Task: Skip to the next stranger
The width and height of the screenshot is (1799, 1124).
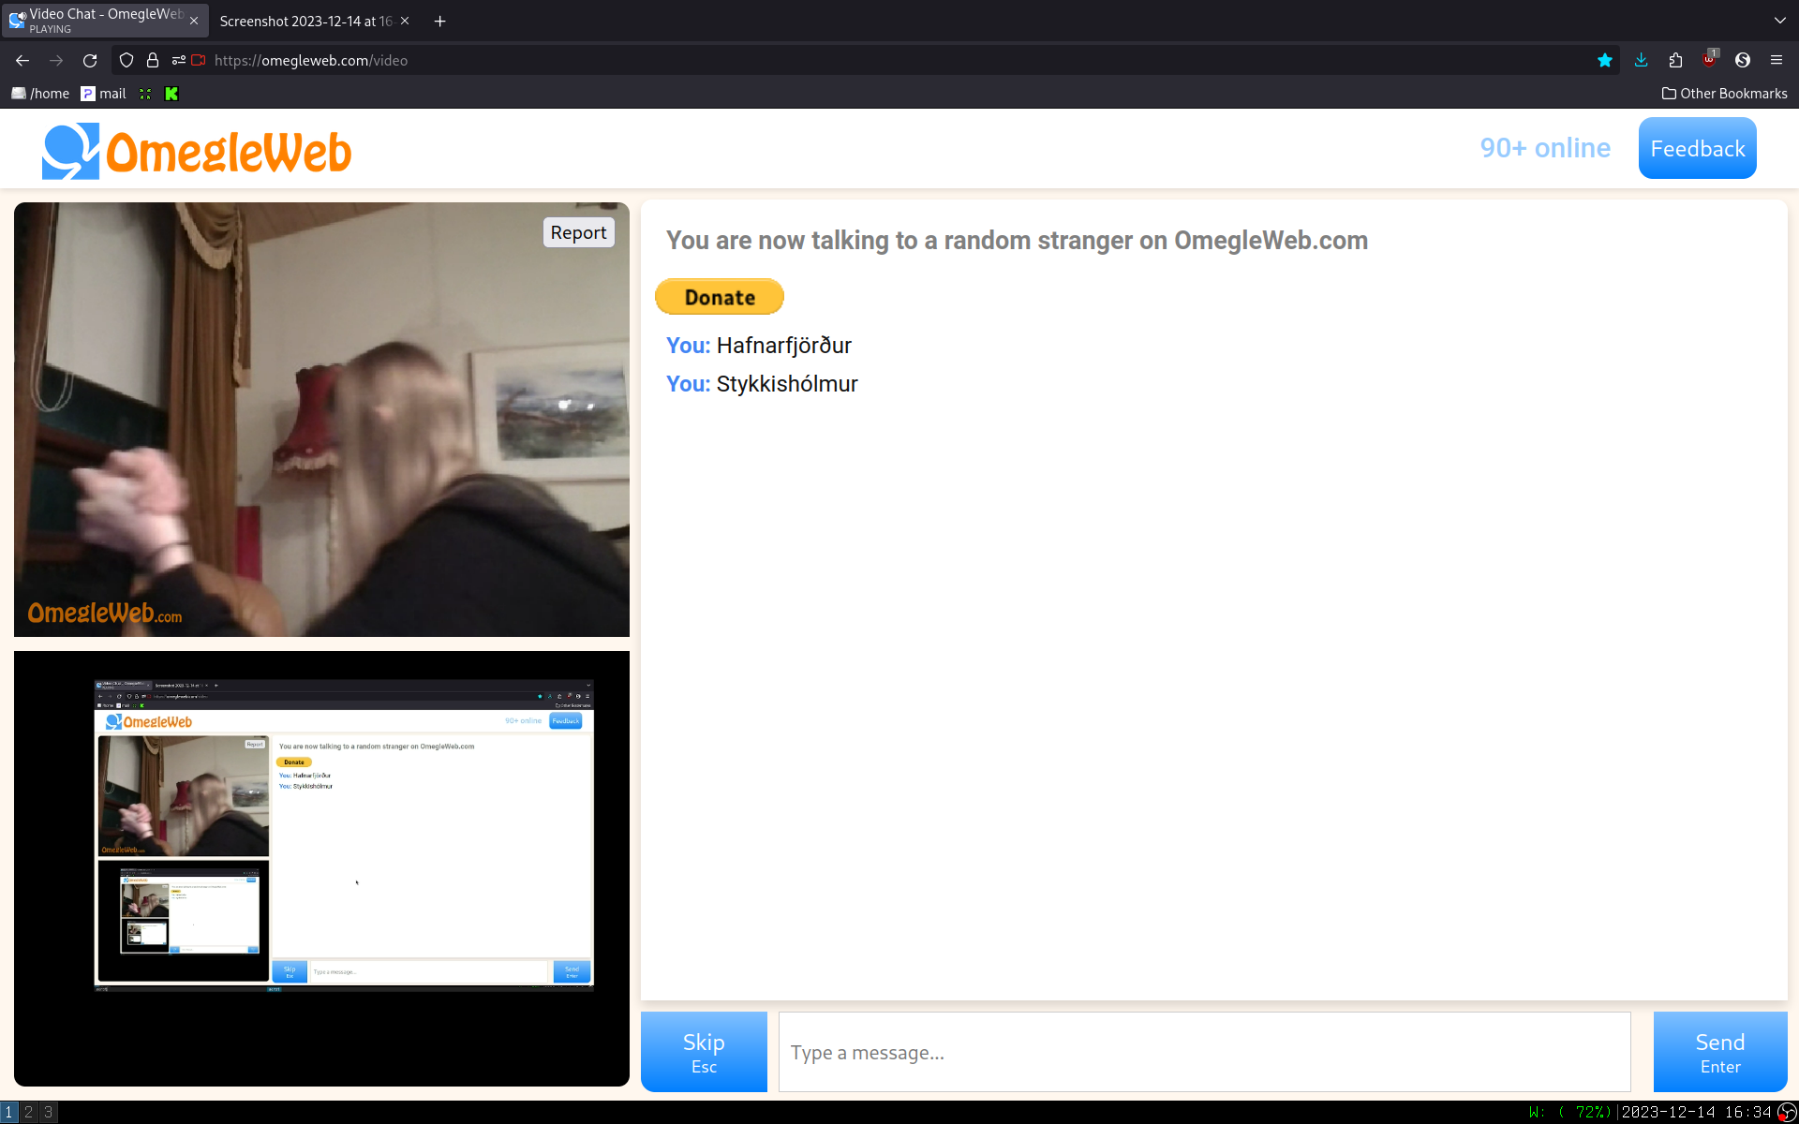Action: [704, 1052]
